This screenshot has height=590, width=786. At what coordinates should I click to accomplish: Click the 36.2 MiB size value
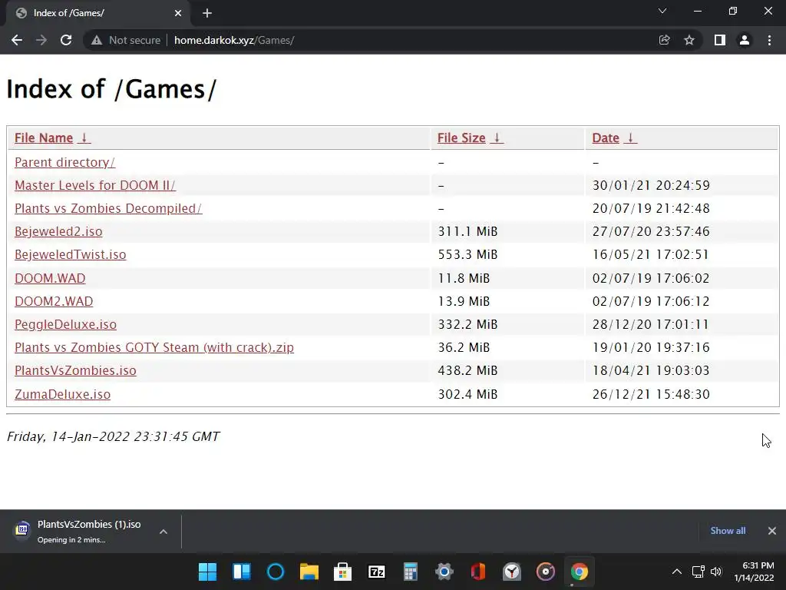click(464, 348)
